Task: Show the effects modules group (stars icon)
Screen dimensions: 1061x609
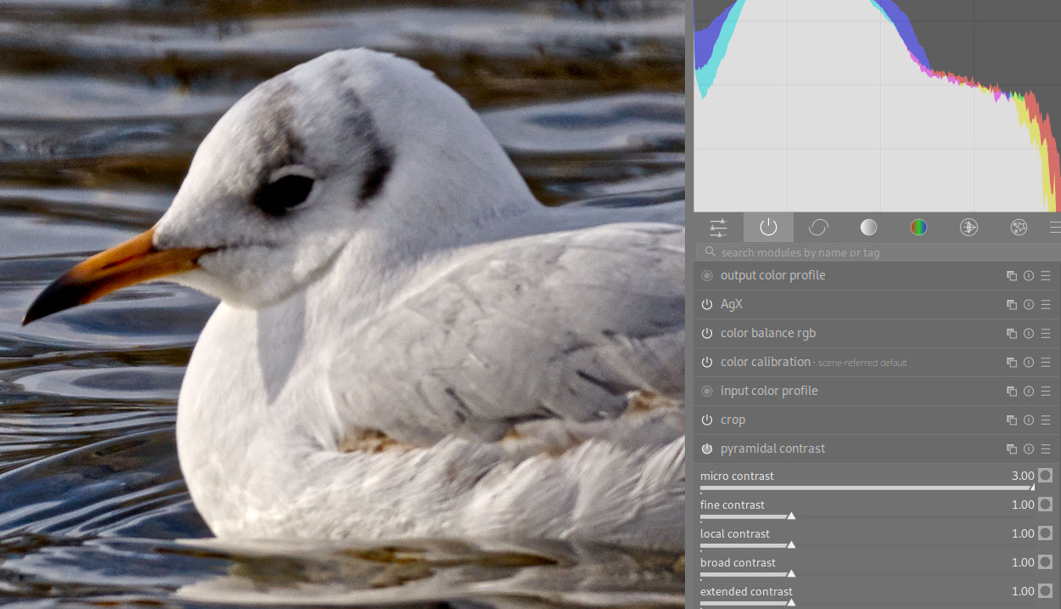Action: click(1019, 228)
